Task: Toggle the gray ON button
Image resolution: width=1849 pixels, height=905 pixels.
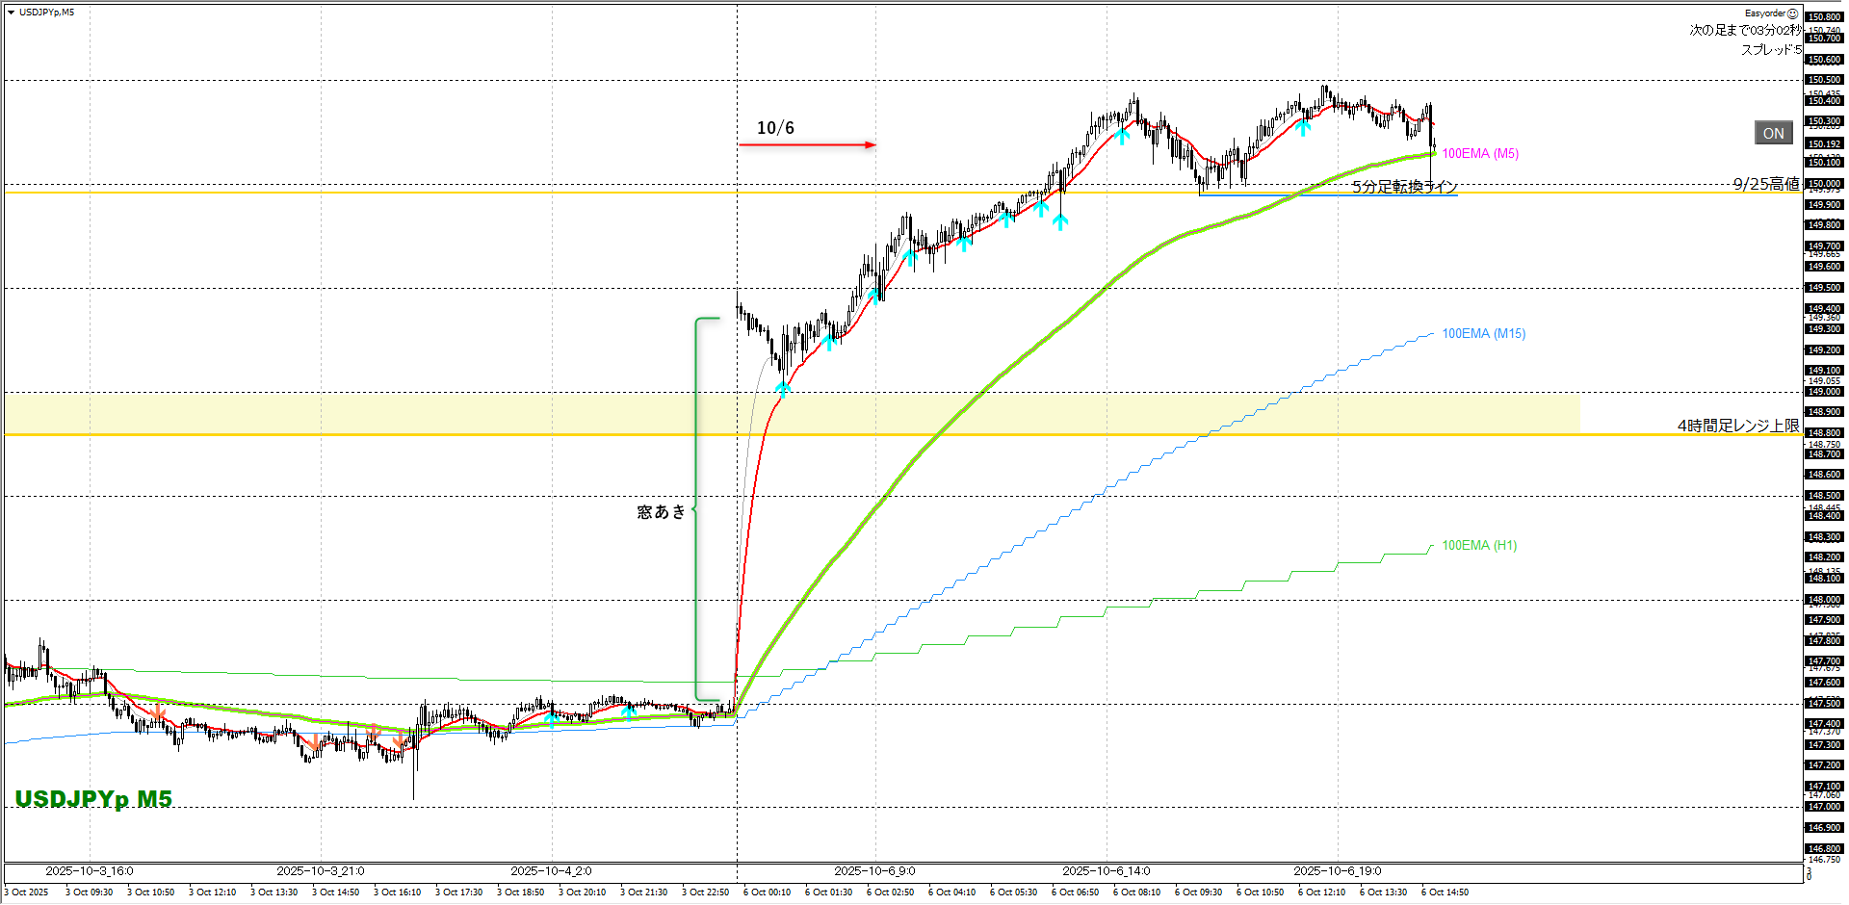Action: pyautogui.click(x=1773, y=134)
